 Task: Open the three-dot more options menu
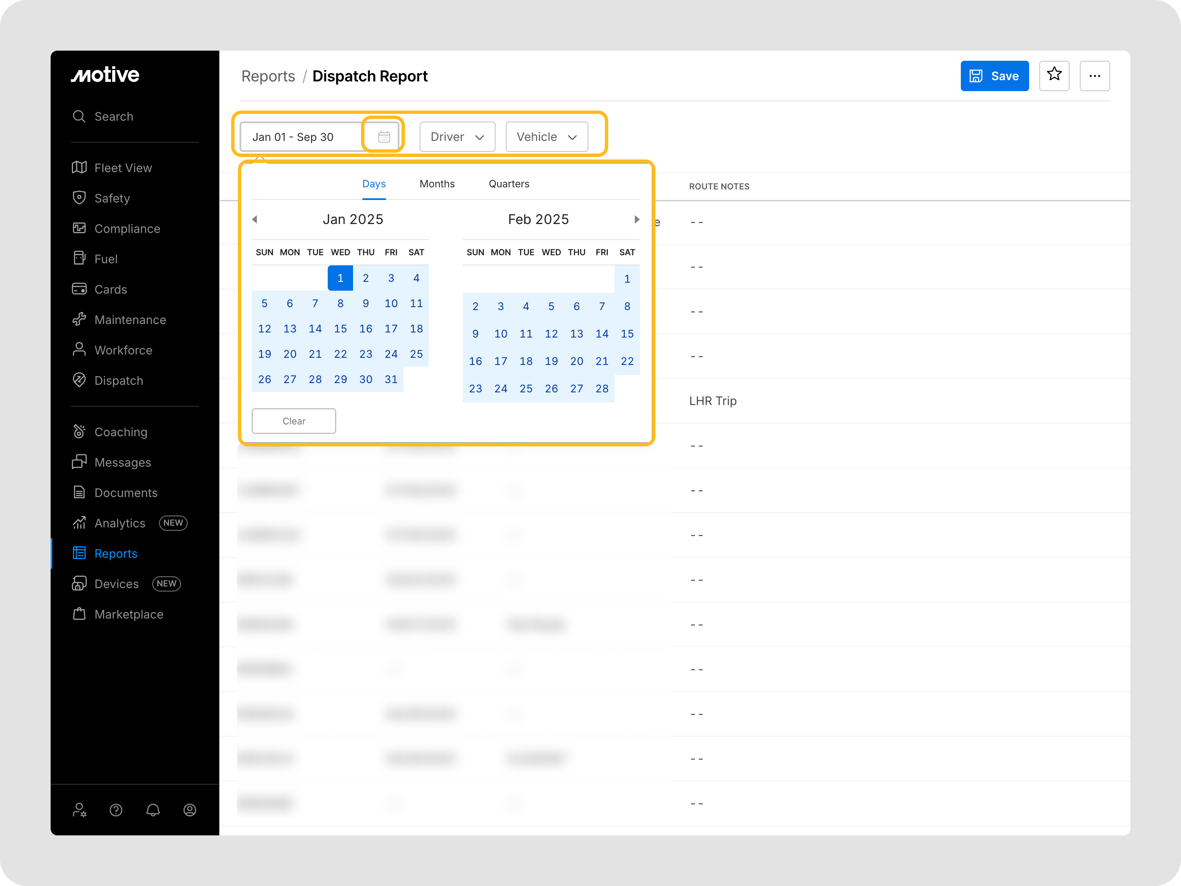[x=1094, y=76]
